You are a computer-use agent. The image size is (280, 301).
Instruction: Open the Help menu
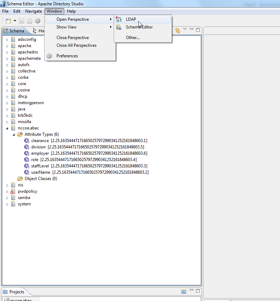pos(71,11)
